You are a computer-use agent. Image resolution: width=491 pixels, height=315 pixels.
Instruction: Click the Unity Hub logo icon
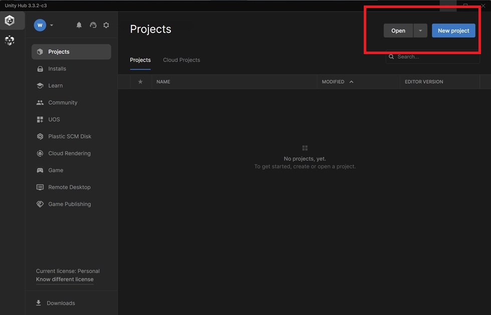tap(10, 21)
